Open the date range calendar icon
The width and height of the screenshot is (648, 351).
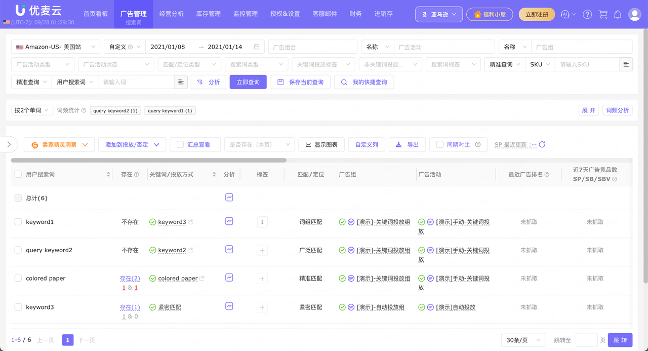tap(257, 47)
